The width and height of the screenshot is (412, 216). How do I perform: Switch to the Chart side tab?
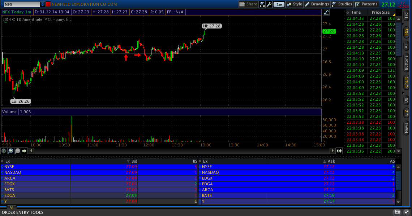(x=406, y=82)
